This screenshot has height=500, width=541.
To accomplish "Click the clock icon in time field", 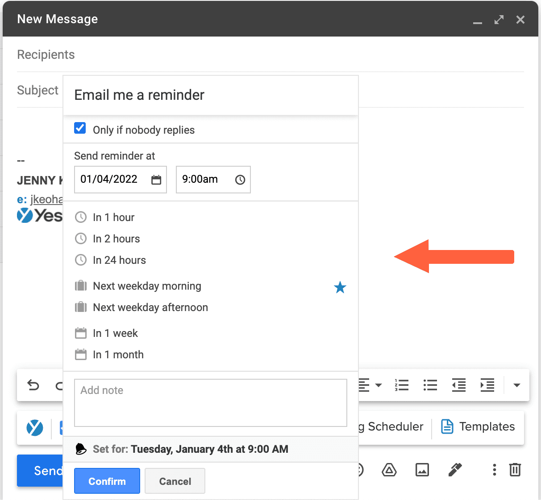I will (x=240, y=180).
